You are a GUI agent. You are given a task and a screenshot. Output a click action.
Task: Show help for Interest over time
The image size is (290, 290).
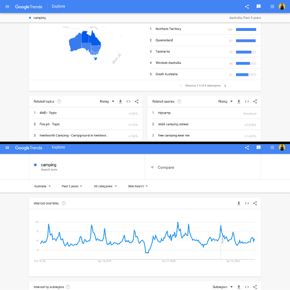[x=64, y=203]
